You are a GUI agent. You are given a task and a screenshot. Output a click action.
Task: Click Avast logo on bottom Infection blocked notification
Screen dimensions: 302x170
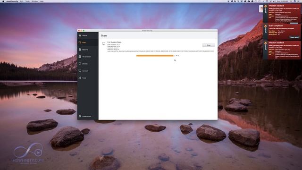(x=266, y=46)
